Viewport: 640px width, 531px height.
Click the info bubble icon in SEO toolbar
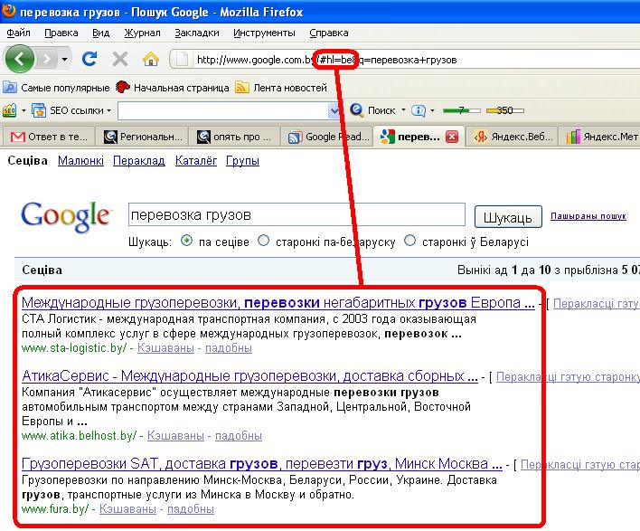419,110
